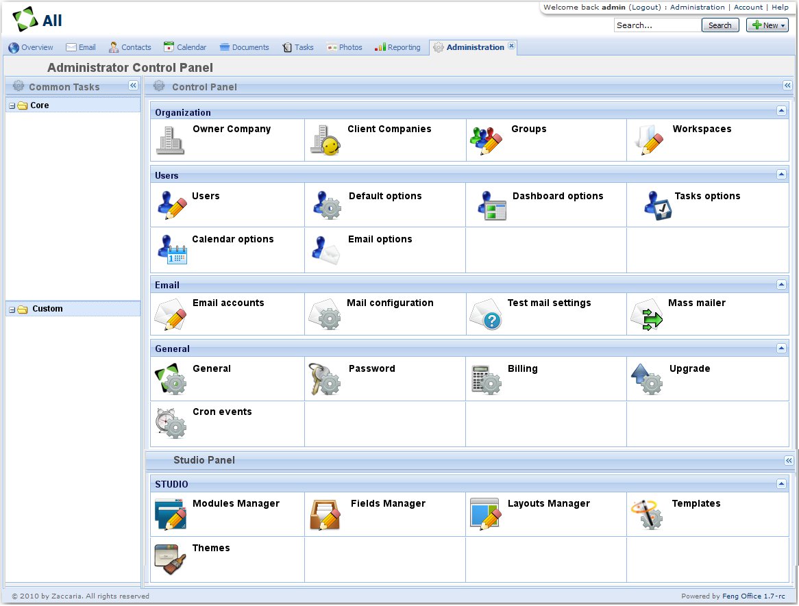This screenshot has width=799, height=606.
Task: Click the Password keys icon
Action: tap(324, 379)
